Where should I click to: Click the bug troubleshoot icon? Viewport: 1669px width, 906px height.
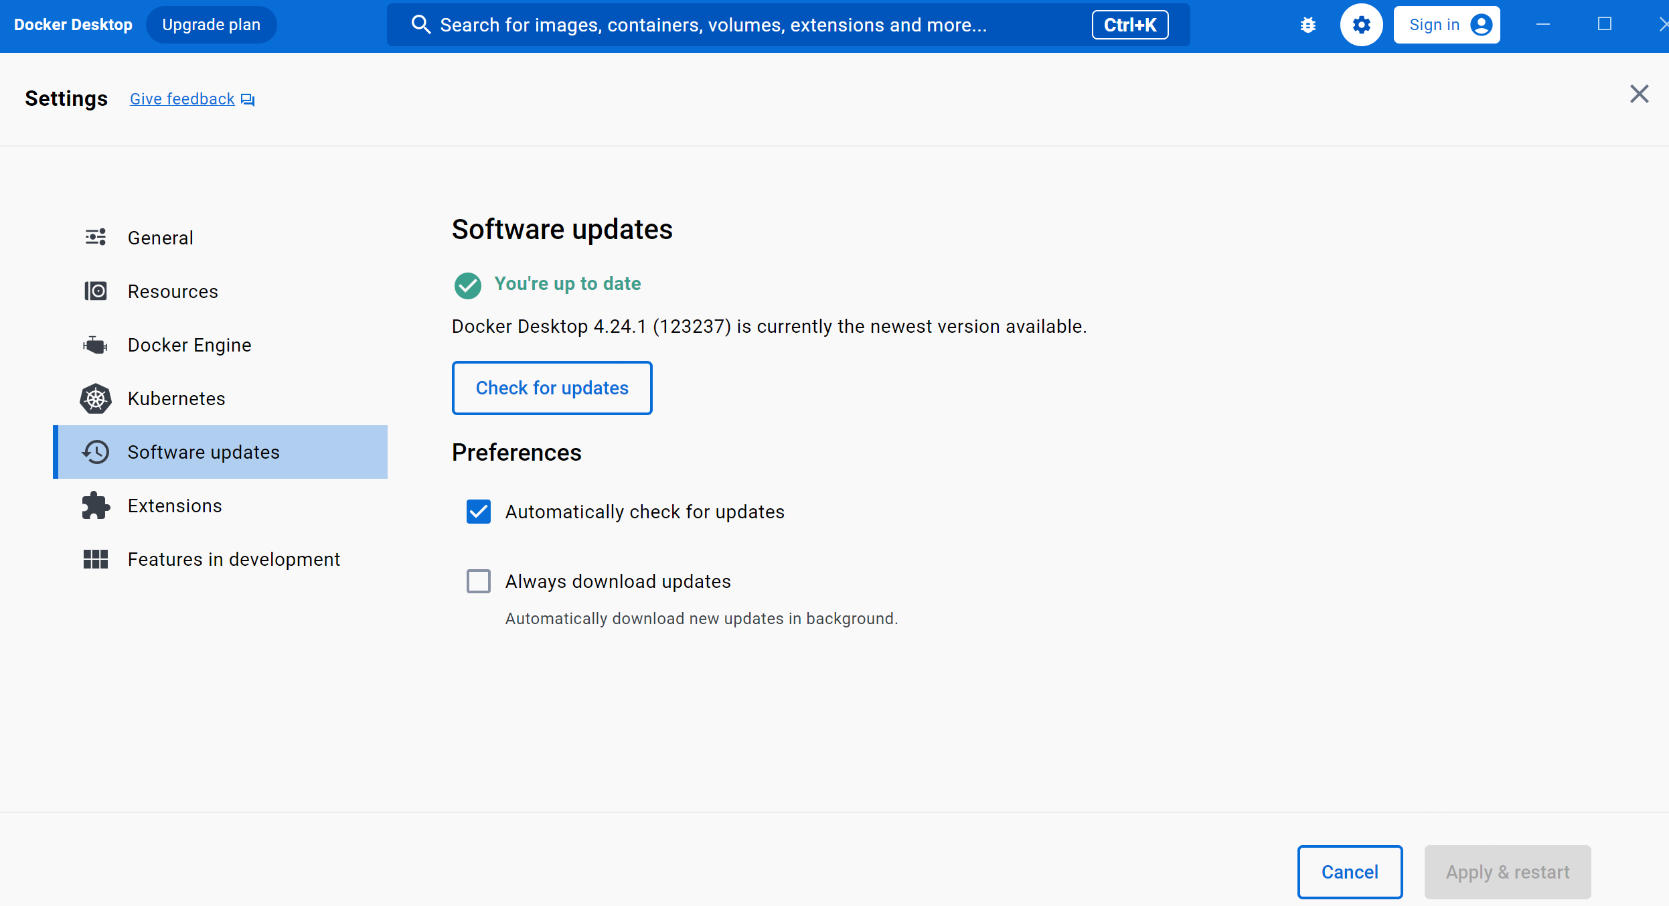(1307, 25)
